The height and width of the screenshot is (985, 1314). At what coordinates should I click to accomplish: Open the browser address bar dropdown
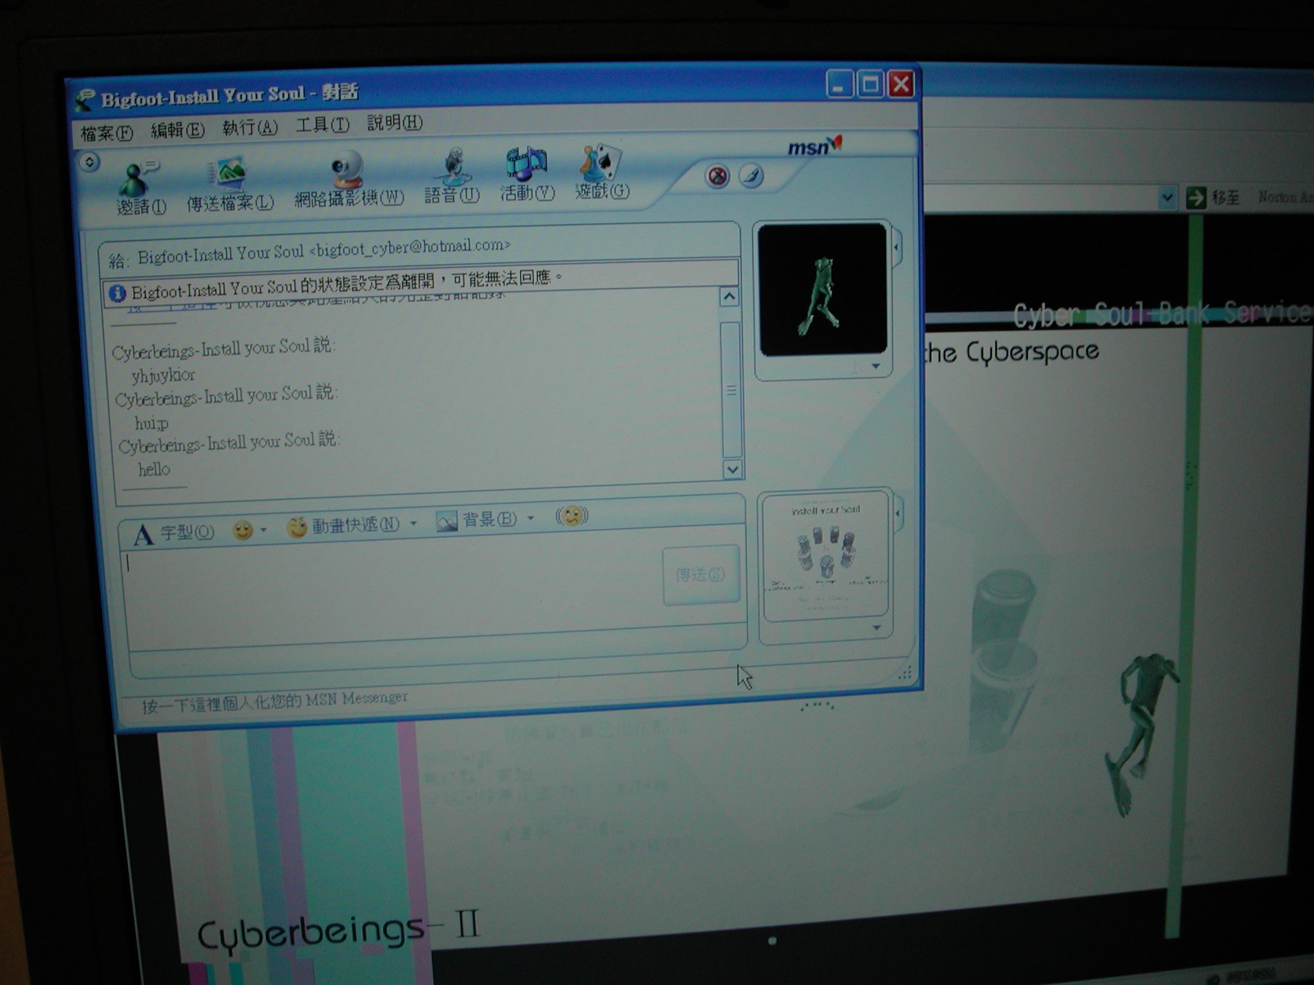(1167, 198)
